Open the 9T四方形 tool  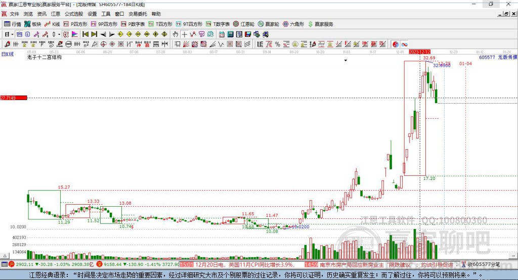[x=189, y=24]
